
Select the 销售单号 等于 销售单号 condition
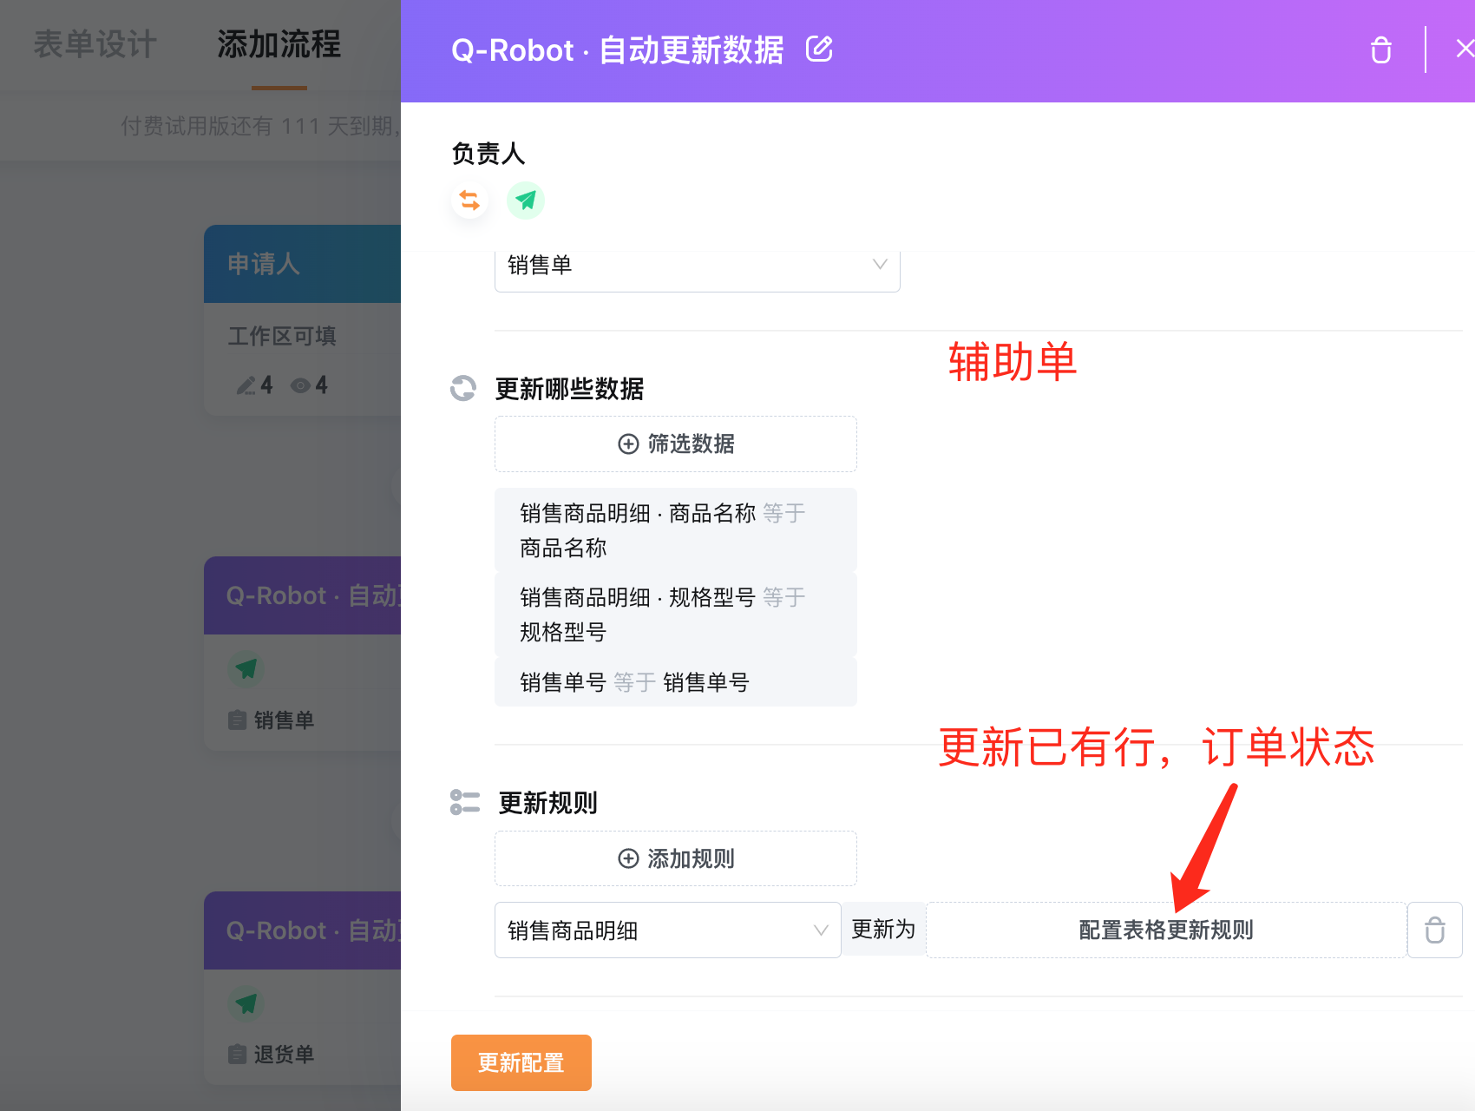coord(676,682)
